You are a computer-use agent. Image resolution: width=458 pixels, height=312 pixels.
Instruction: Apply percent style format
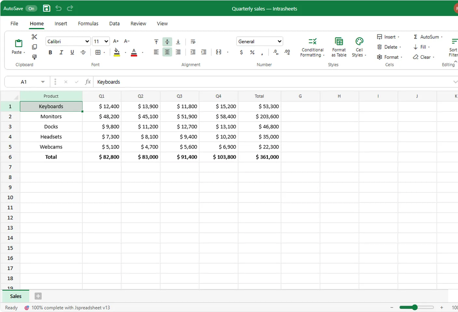pos(252,52)
